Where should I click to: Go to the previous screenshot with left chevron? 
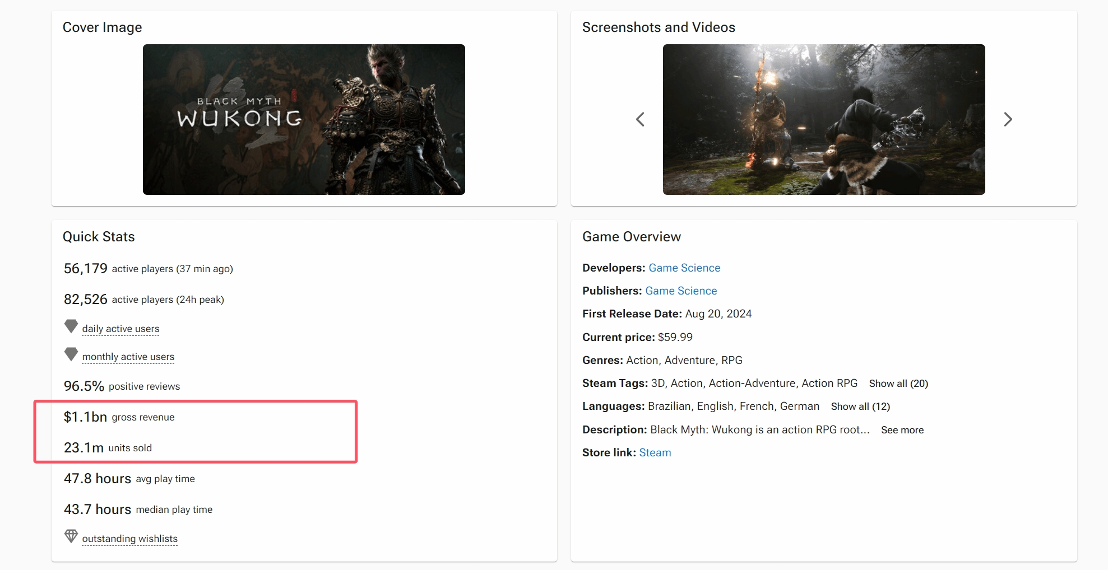(x=640, y=119)
